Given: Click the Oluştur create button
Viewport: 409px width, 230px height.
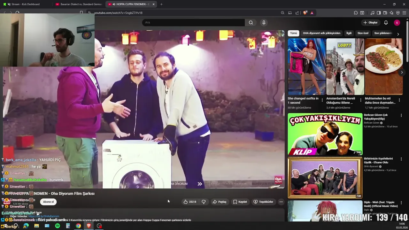Looking at the screenshot, I should 370,22.
